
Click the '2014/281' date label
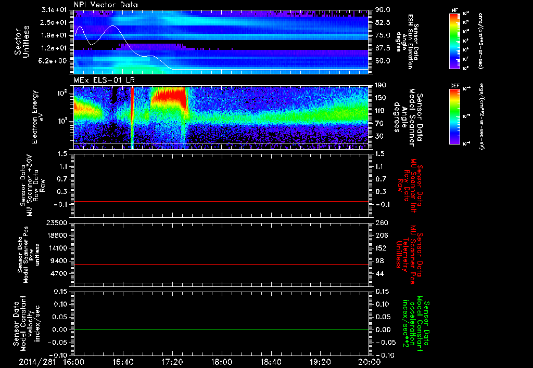pyautogui.click(x=37, y=362)
